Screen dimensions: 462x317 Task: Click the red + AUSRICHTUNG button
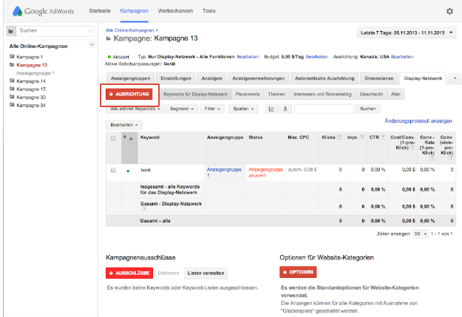click(129, 95)
